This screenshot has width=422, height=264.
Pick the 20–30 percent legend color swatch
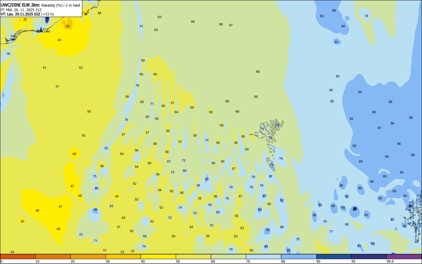pos(88,256)
